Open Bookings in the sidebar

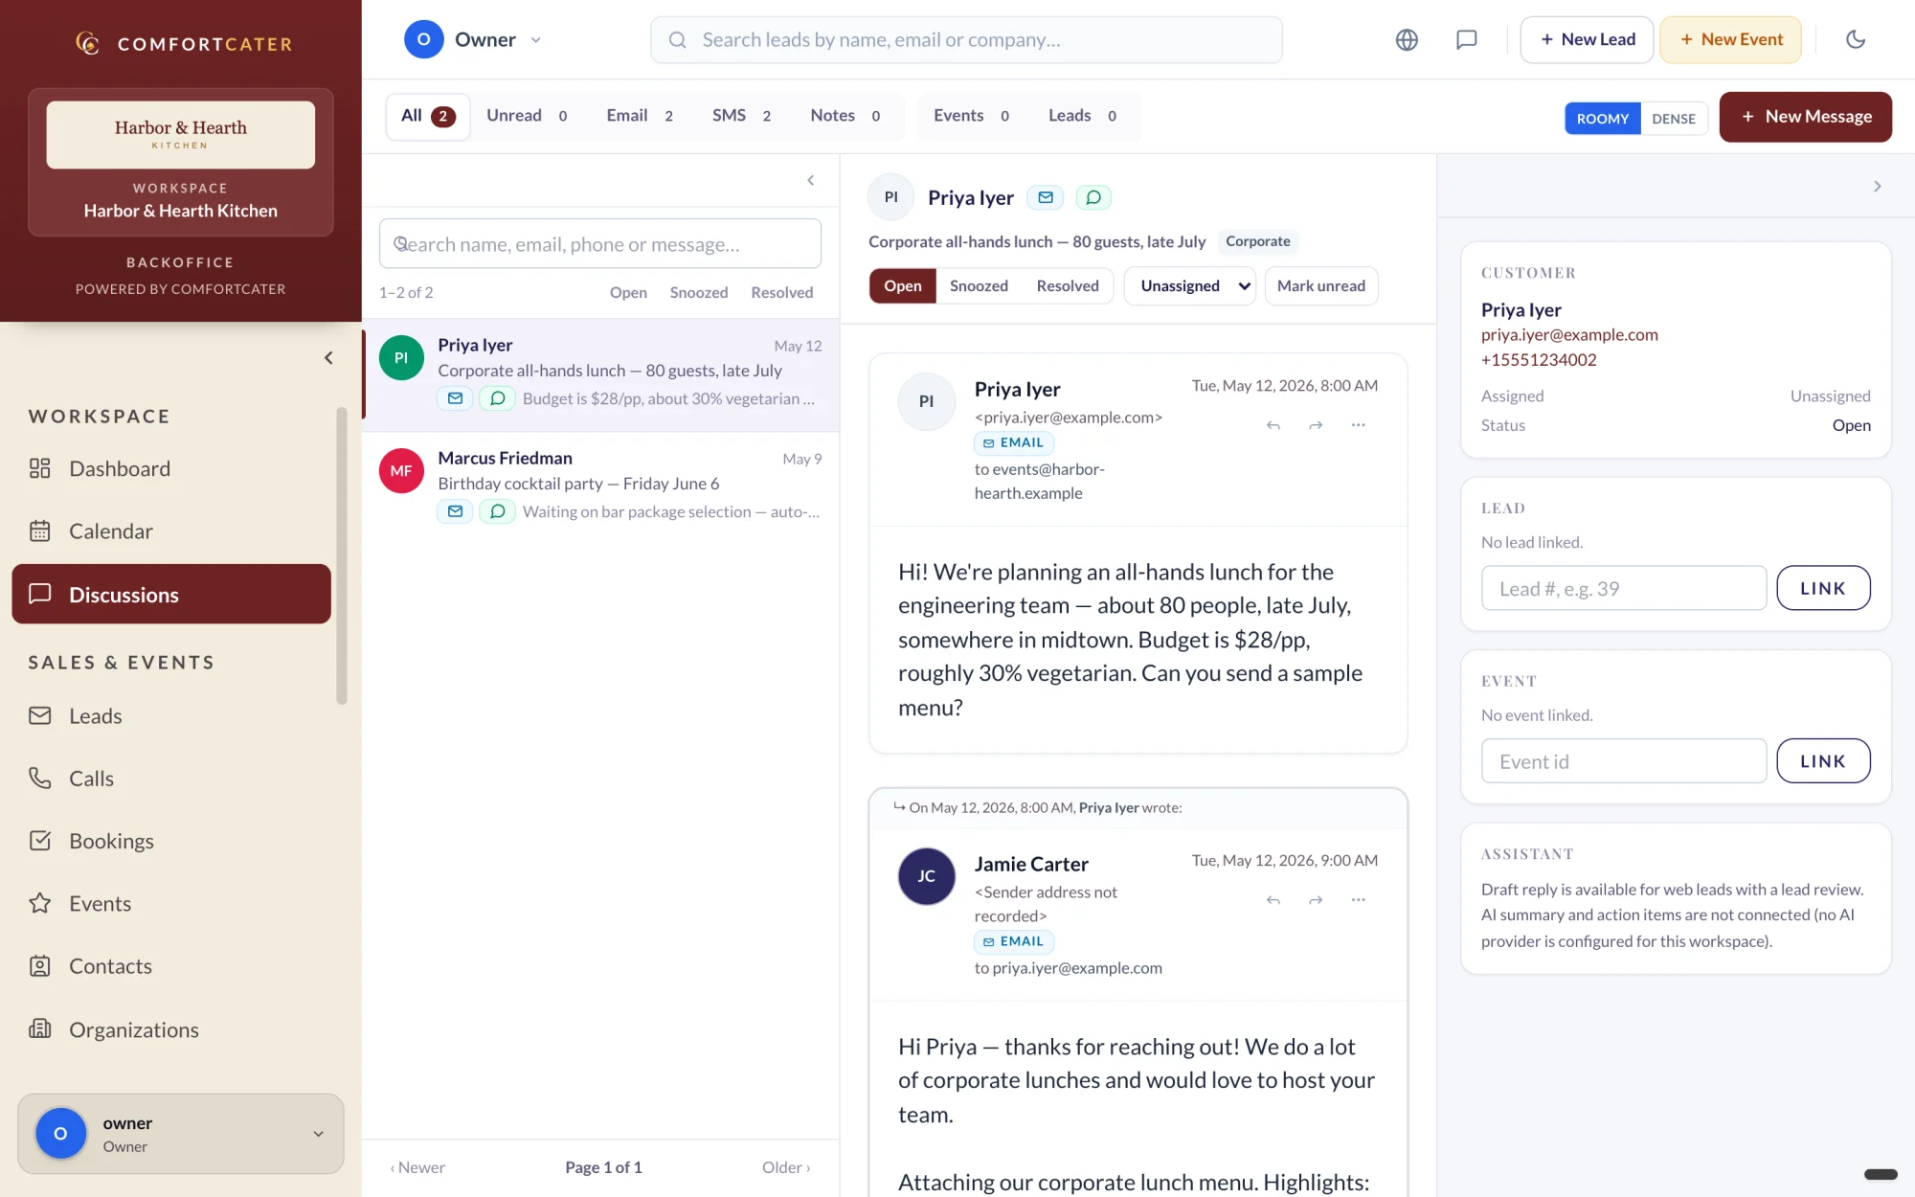171,841
